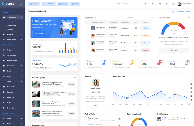Screen dimensions: 194x126
Task: Open the Level Menu item in top bar
Action: (x=48, y=4)
